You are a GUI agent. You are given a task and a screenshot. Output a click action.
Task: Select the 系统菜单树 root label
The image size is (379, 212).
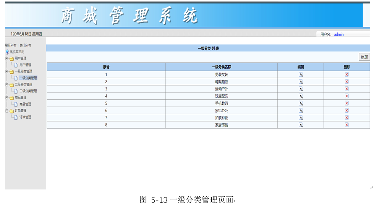coord(17,52)
